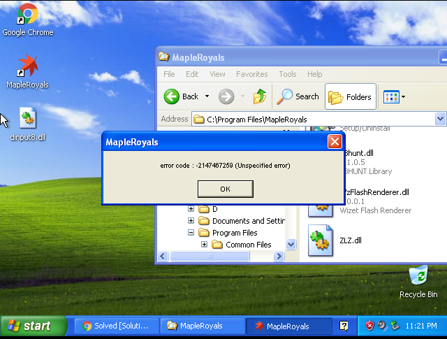Screen dimensions: 447x339
Task: Toggle the Folders pane button
Action: (x=351, y=96)
